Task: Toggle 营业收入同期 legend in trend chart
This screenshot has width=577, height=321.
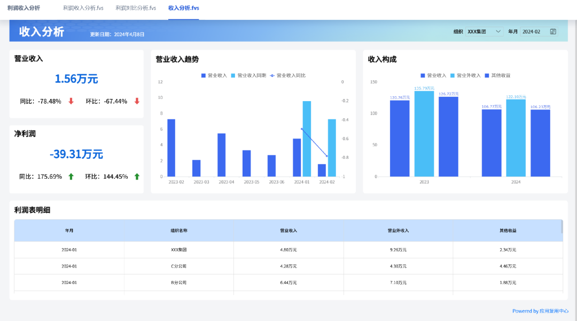Action: [x=248, y=75]
